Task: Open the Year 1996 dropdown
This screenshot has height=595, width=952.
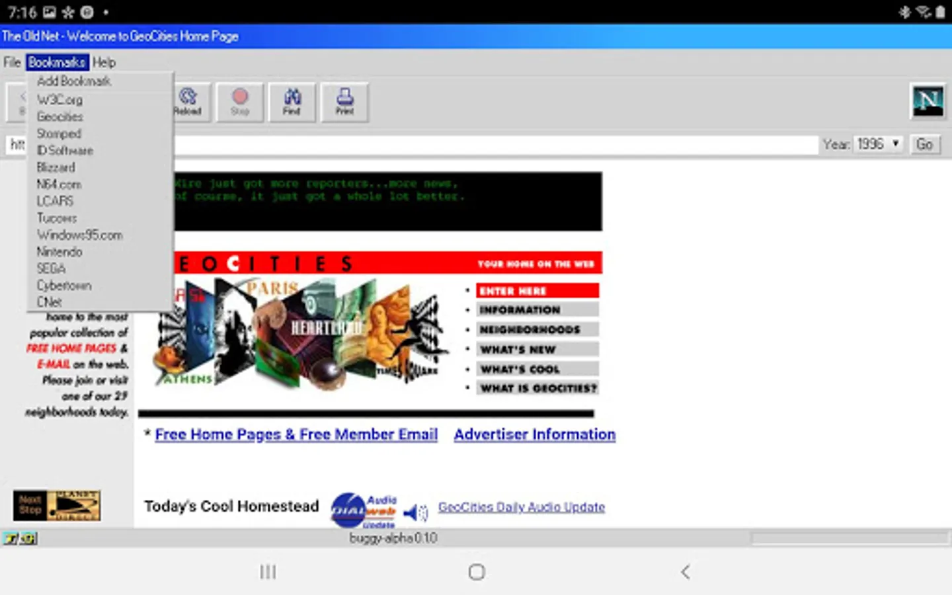Action: point(878,144)
